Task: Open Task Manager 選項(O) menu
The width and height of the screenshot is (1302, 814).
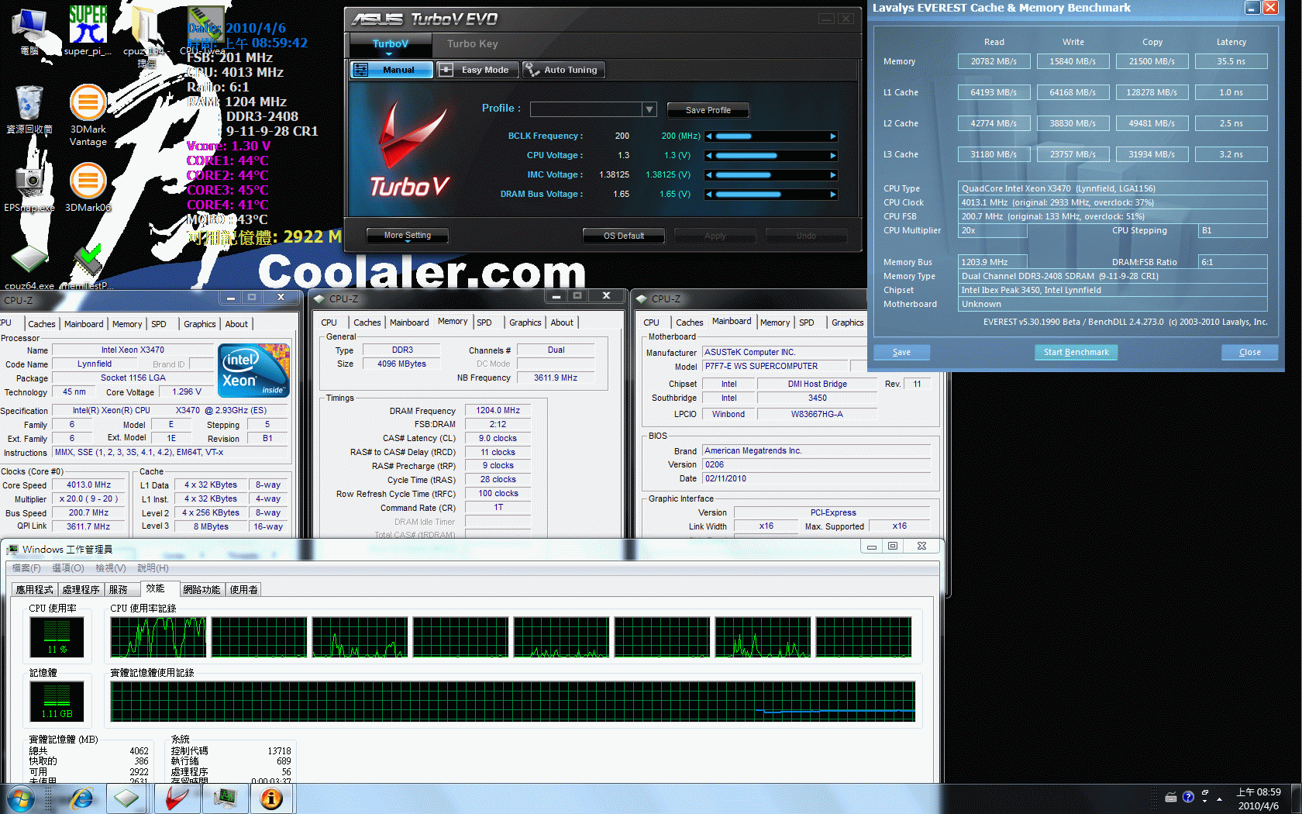Action: (x=68, y=568)
